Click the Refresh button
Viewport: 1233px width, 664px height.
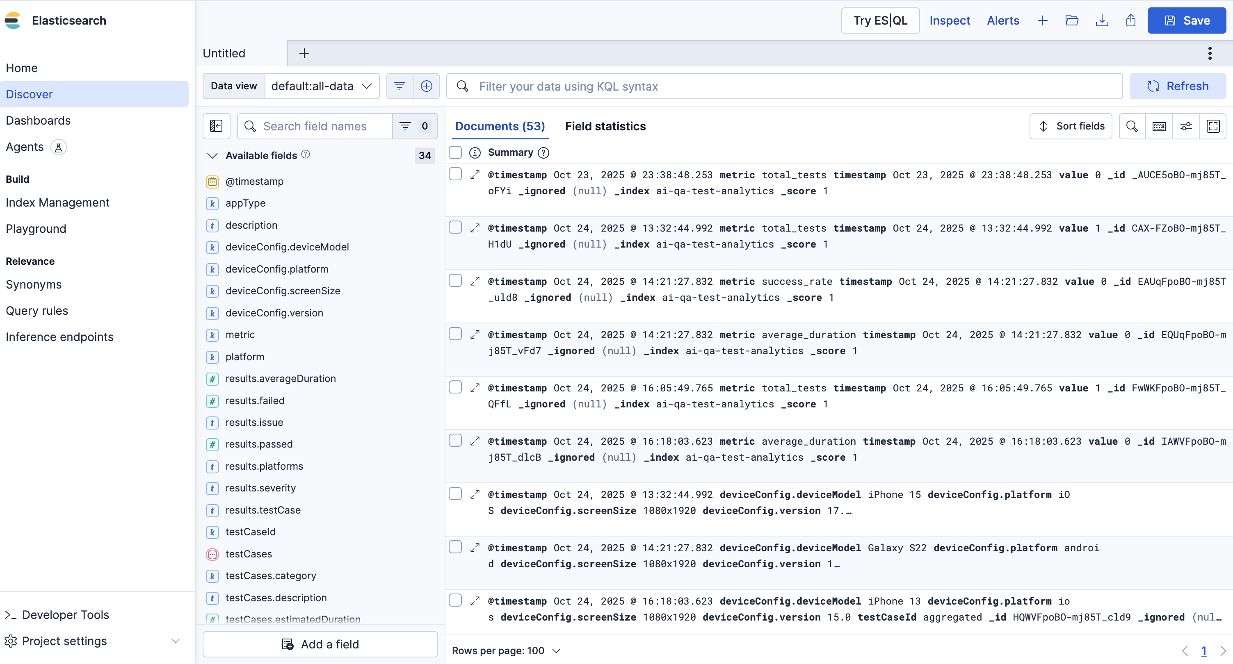click(x=1178, y=86)
